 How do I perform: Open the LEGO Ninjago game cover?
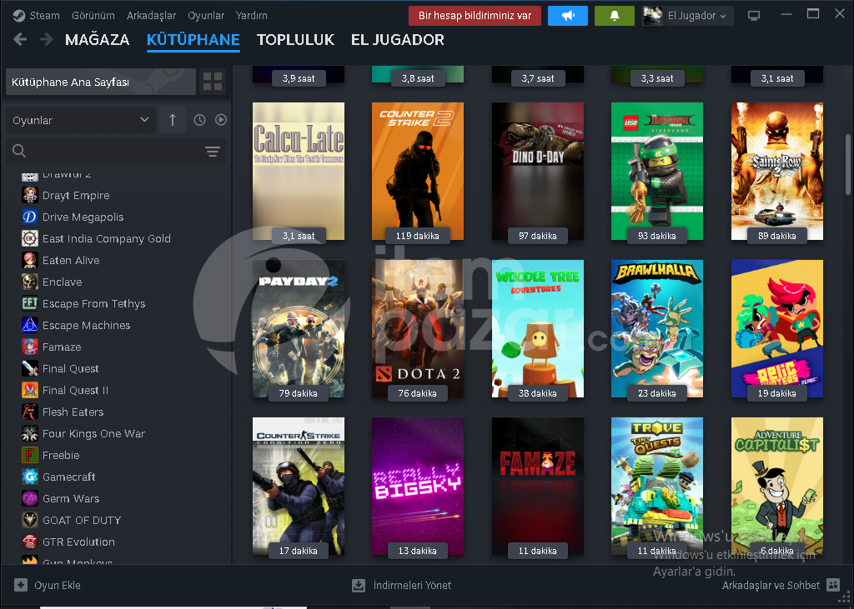(657, 172)
